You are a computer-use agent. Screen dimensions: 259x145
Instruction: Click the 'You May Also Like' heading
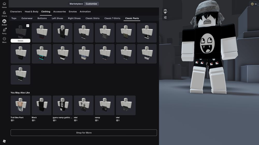[x=20, y=93]
